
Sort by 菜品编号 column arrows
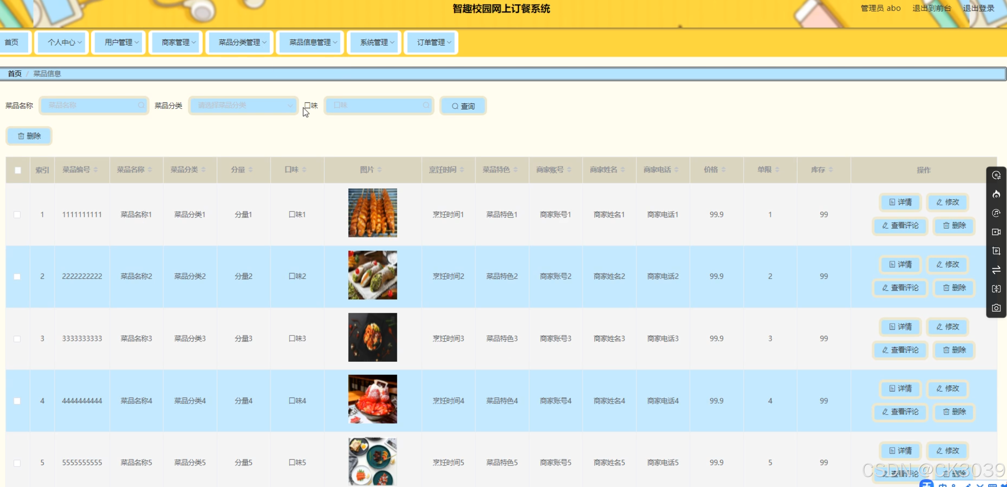(x=95, y=170)
